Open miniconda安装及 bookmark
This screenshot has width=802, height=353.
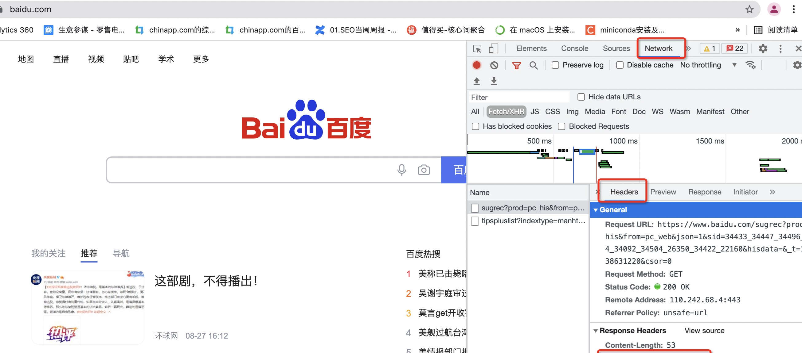[x=625, y=30]
